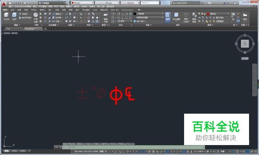Switch to the Surface (曲面) ribbon tab
Viewport: 259px width, 155px height.
point(19,10)
